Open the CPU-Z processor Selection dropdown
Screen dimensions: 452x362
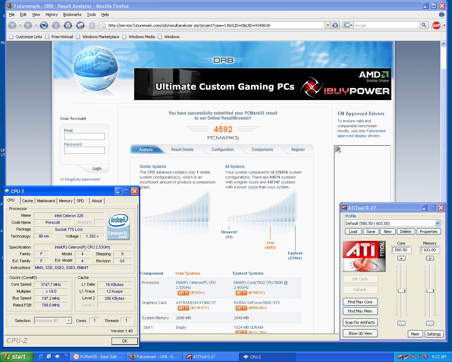[x=69, y=321]
